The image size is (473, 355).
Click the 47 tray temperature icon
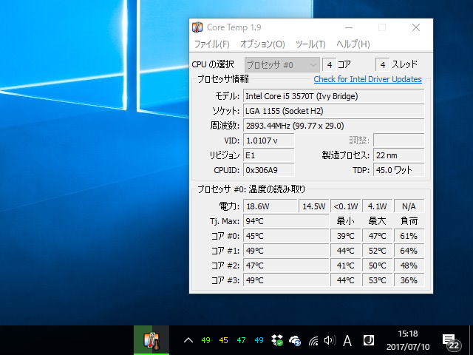(241, 340)
